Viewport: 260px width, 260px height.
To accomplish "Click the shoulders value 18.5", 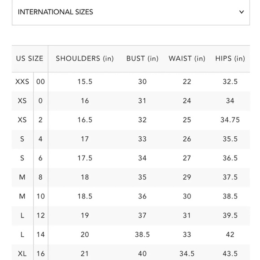I will click(85, 196).
